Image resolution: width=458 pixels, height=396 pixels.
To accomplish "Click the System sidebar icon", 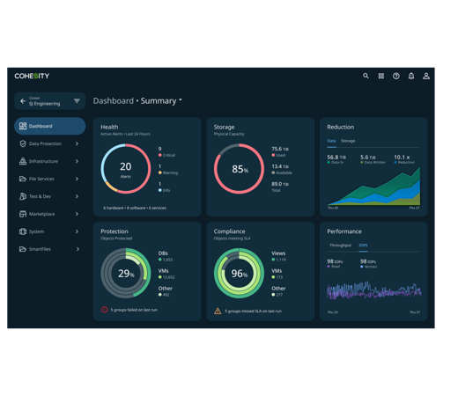I will pos(23,231).
